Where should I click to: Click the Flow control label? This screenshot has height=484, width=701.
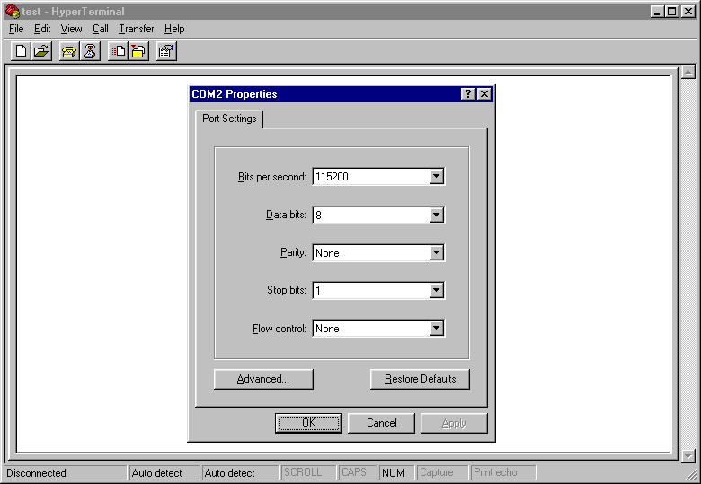pos(279,329)
